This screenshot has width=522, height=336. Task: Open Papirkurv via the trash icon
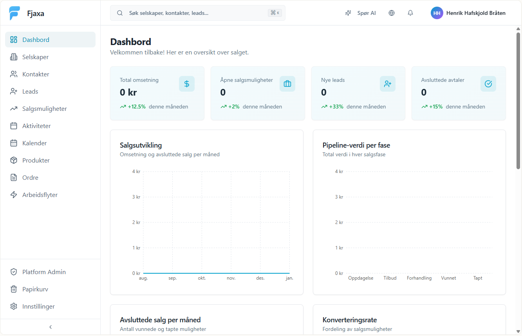click(x=14, y=289)
